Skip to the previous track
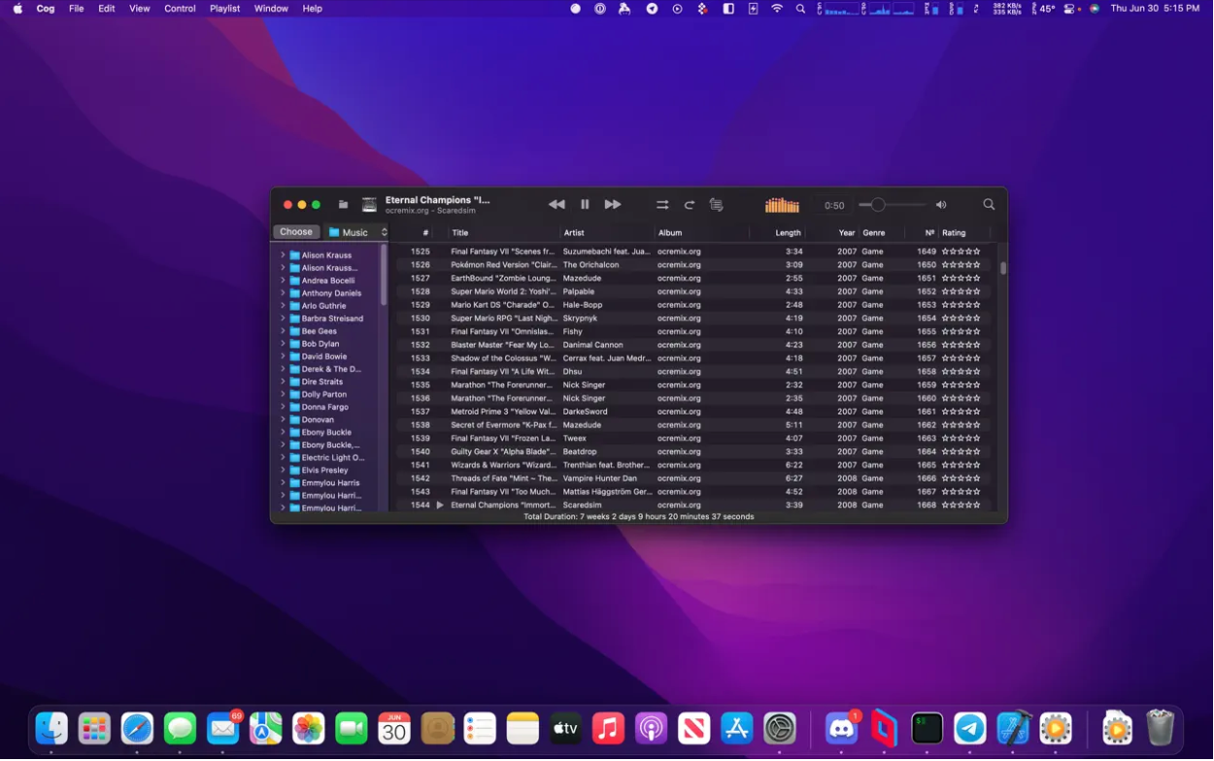Screen dimensions: 1214x761 [x=556, y=205]
